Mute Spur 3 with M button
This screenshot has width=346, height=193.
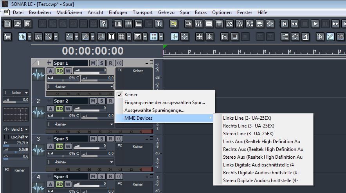[x=93, y=139]
